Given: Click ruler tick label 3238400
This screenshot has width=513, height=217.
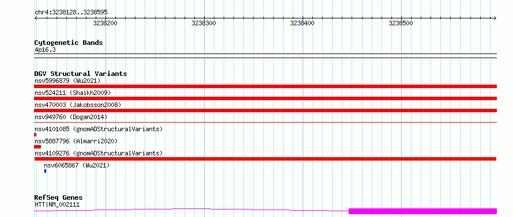Looking at the screenshot, I should pos(302,23).
